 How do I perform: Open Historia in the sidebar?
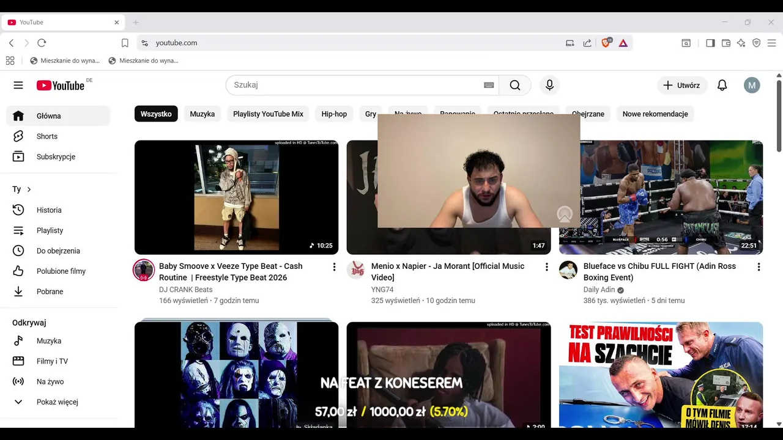[58, 210]
